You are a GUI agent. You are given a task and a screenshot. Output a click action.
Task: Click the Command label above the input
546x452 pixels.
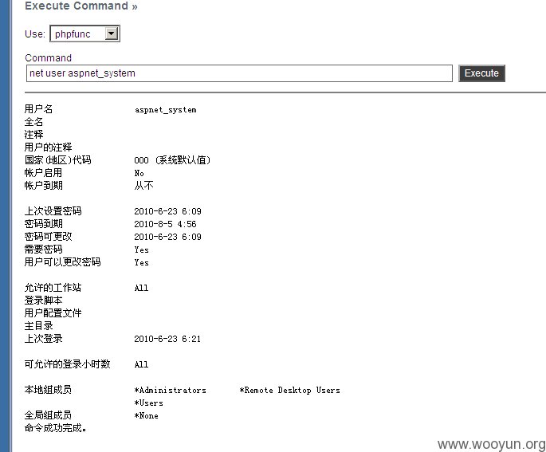(48, 58)
